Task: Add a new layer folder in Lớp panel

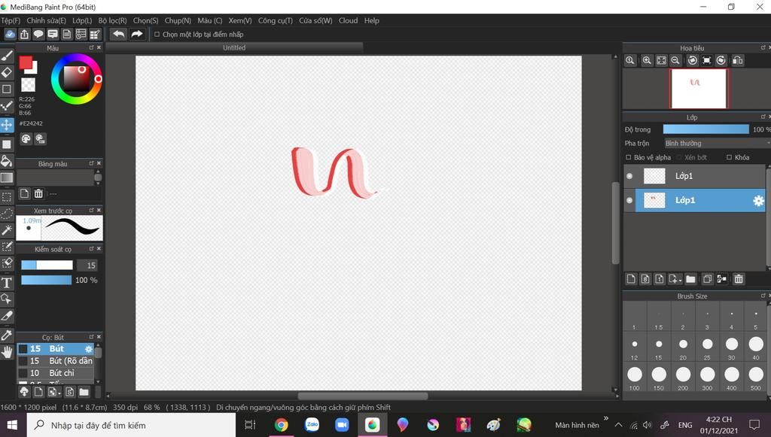Action: click(691, 279)
